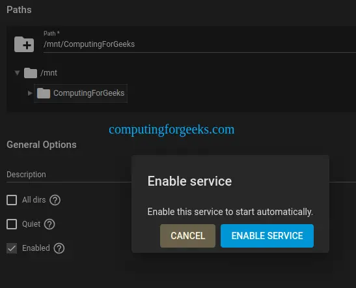Click the /mnt folder icon

[x=31, y=73]
